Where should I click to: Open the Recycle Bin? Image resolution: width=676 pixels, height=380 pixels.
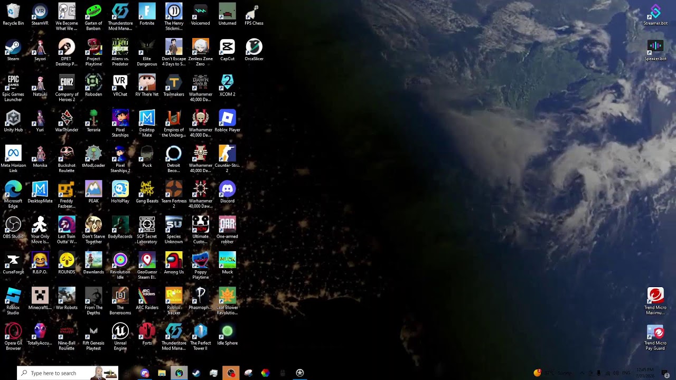[x=13, y=15]
